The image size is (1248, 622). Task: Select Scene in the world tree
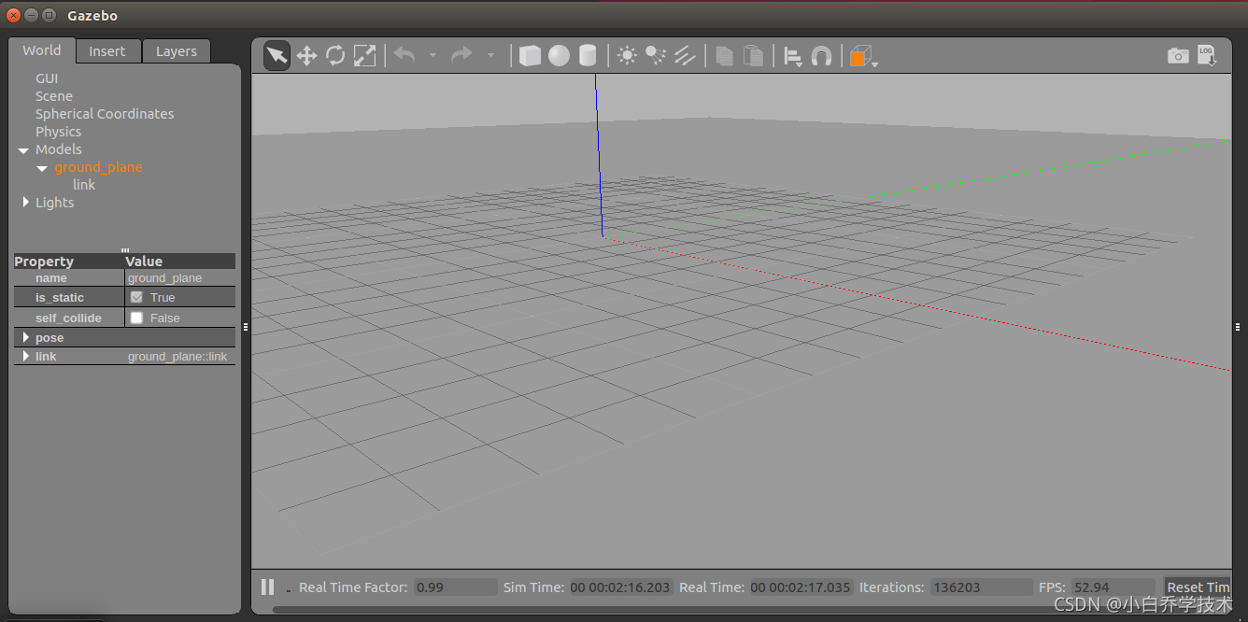pos(54,96)
